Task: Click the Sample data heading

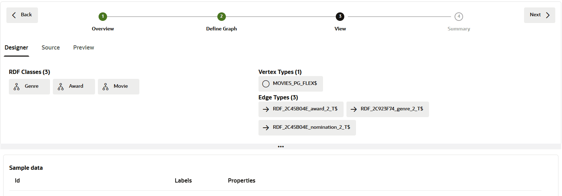Action: click(x=26, y=168)
